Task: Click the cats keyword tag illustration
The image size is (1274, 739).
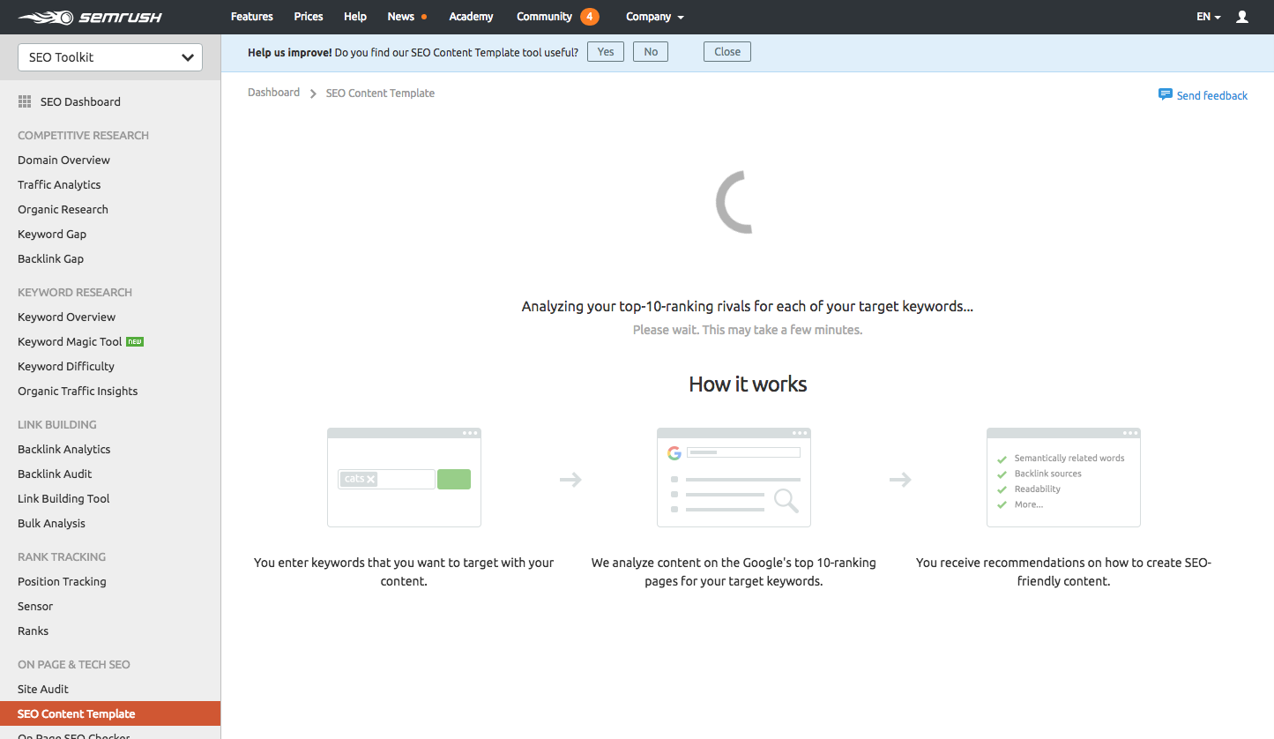Action: (x=359, y=479)
